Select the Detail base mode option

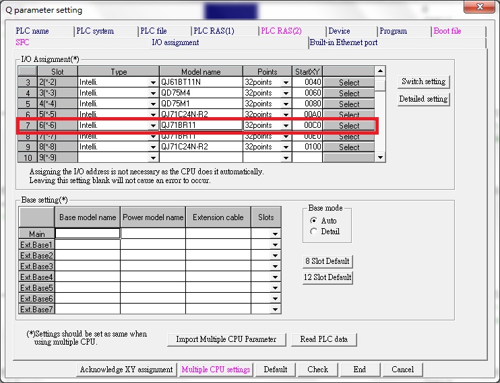pos(313,232)
